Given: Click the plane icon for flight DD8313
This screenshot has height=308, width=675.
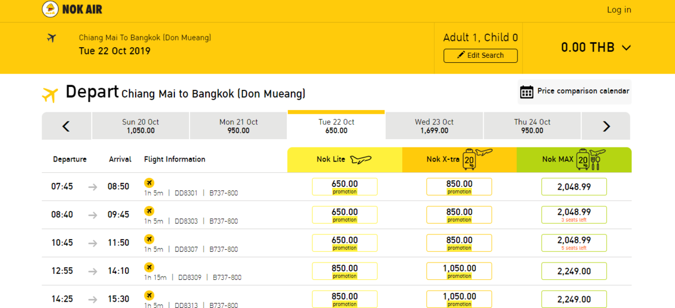Looking at the screenshot, I should coord(149,295).
